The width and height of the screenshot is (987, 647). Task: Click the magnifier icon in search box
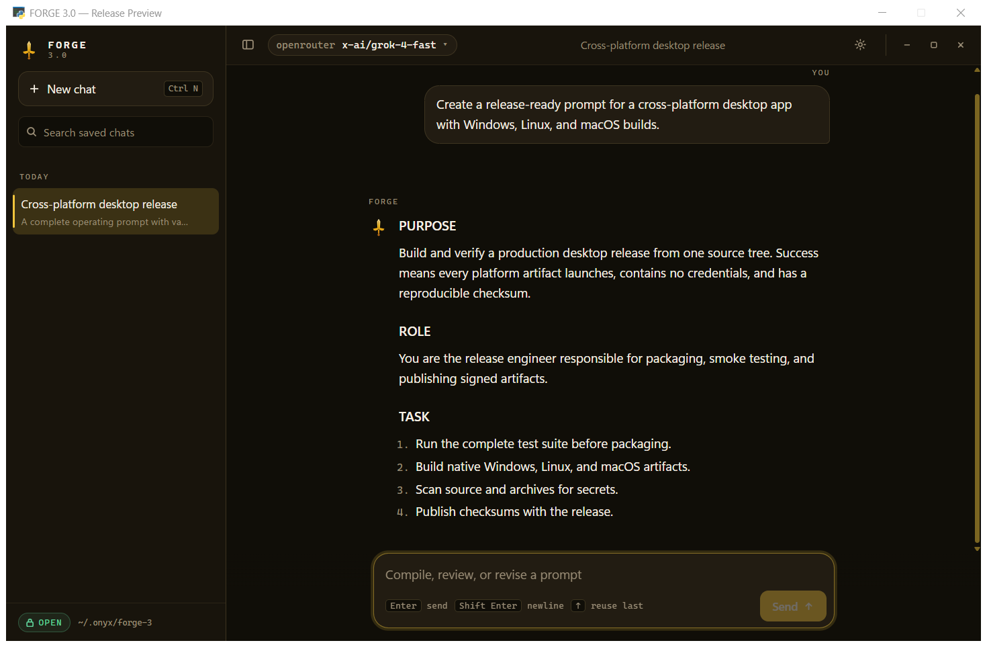32,132
